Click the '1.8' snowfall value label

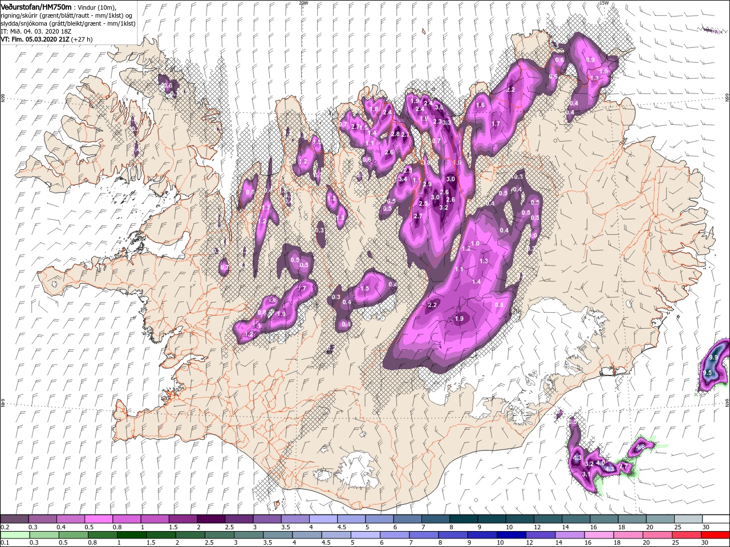375,109
